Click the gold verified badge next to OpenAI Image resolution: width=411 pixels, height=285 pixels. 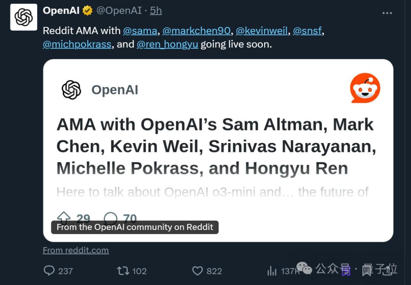pos(87,11)
